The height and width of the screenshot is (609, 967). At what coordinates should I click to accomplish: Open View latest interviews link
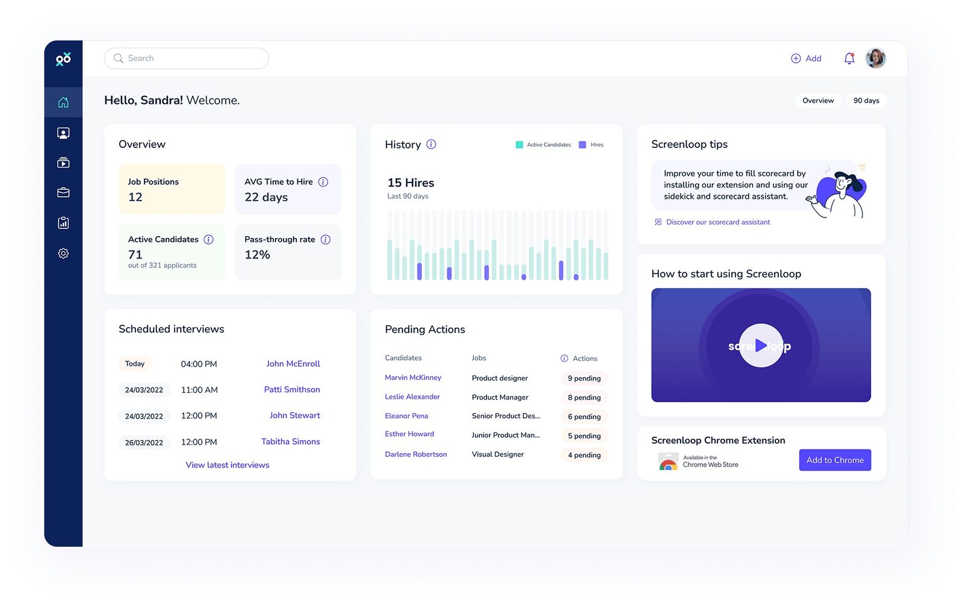[x=227, y=465]
